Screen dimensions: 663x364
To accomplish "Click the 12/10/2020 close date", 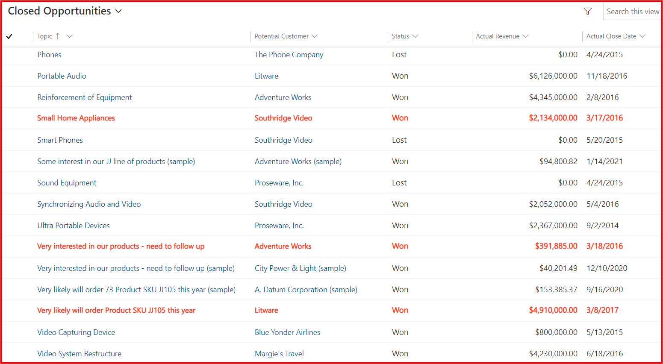I will pyautogui.click(x=607, y=268).
